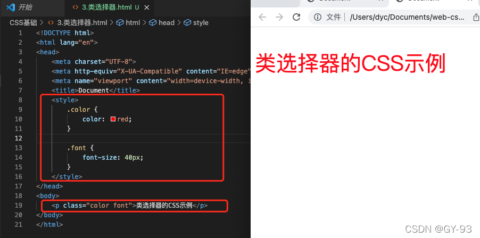480x238 pixels.
Task: Reload the browser page
Action: click(296, 17)
